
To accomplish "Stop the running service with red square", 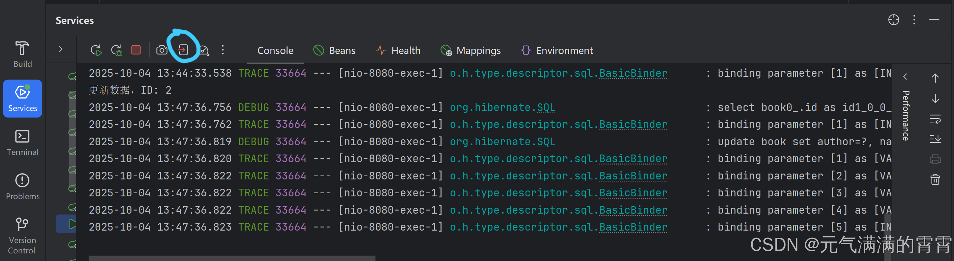I will pos(136,50).
